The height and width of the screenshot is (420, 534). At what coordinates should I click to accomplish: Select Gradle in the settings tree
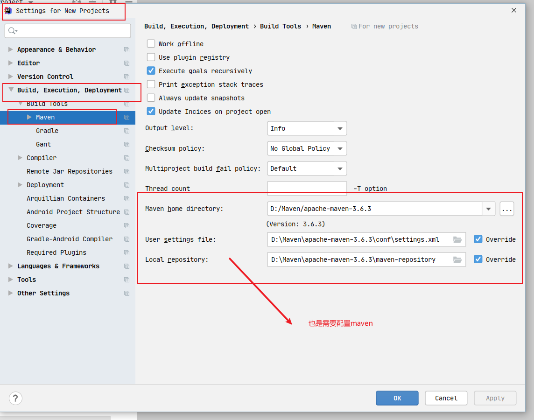47,131
